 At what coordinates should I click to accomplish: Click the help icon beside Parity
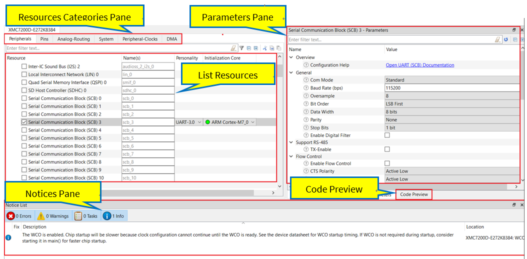306,120
